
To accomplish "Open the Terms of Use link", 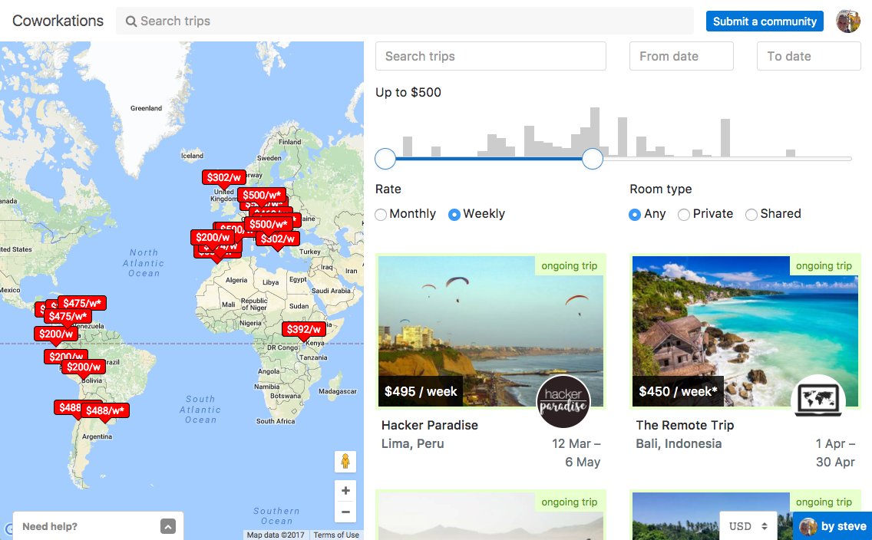I will (336, 535).
